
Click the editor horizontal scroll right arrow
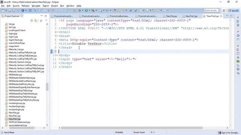pyautogui.click(x=227, y=128)
